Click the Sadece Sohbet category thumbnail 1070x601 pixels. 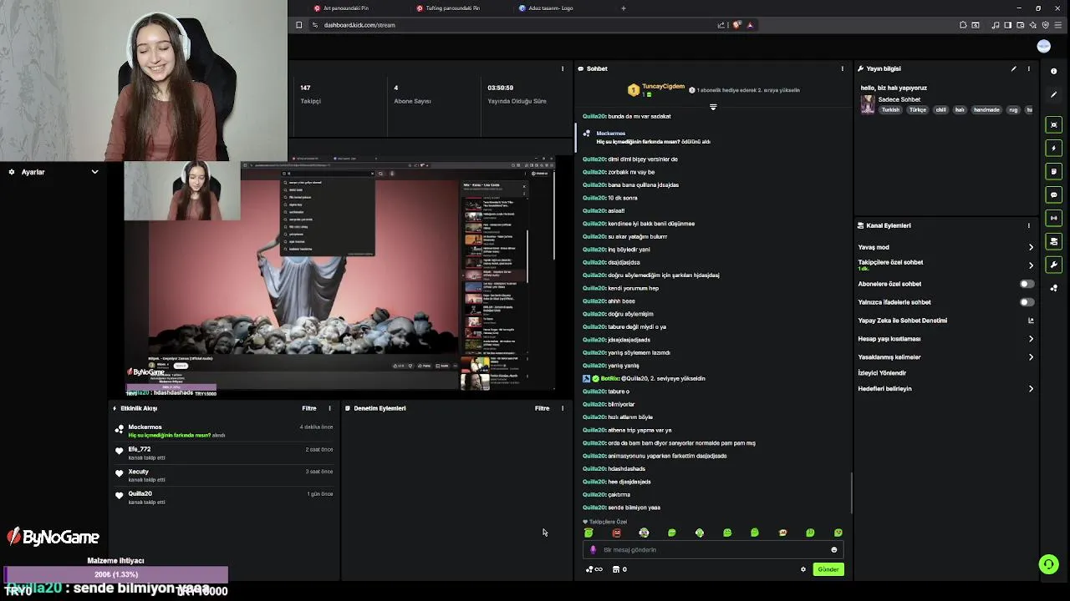pyautogui.click(x=868, y=104)
